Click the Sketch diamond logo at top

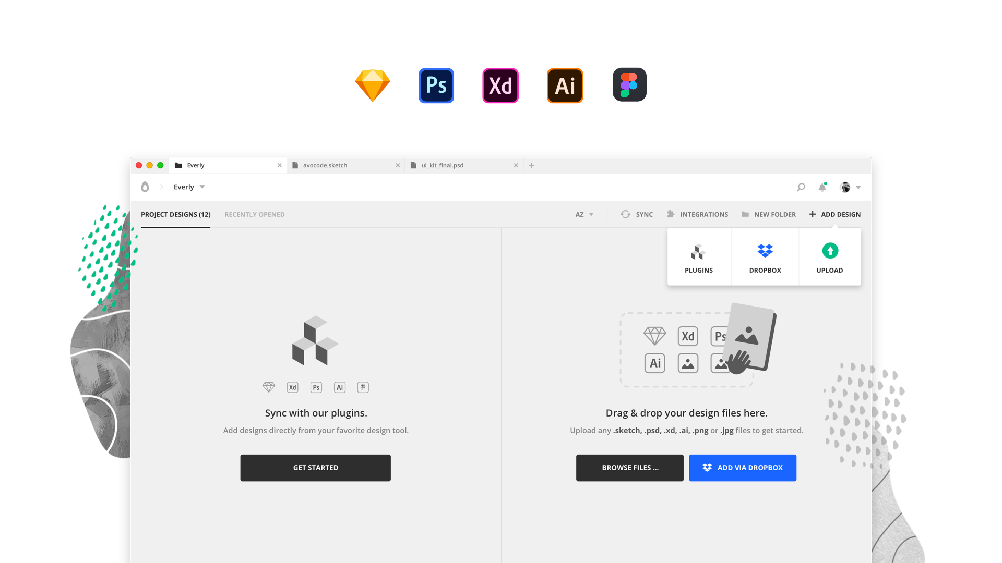(373, 85)
